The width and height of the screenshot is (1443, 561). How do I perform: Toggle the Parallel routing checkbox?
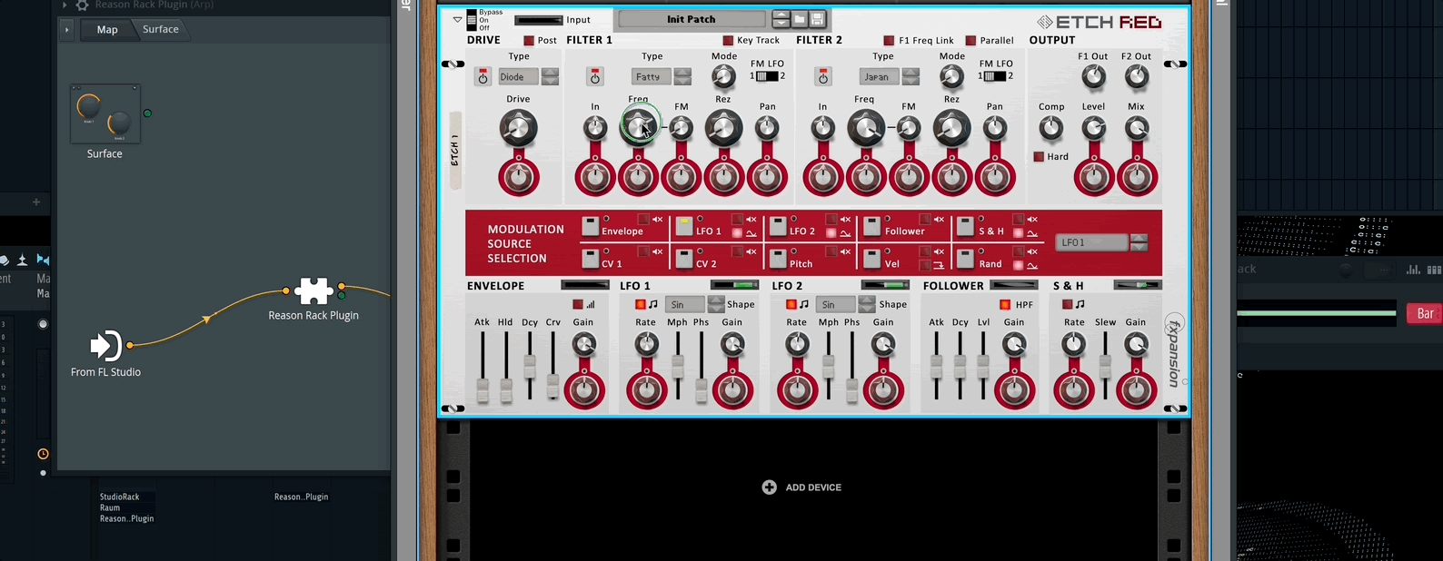pos(970,41)
